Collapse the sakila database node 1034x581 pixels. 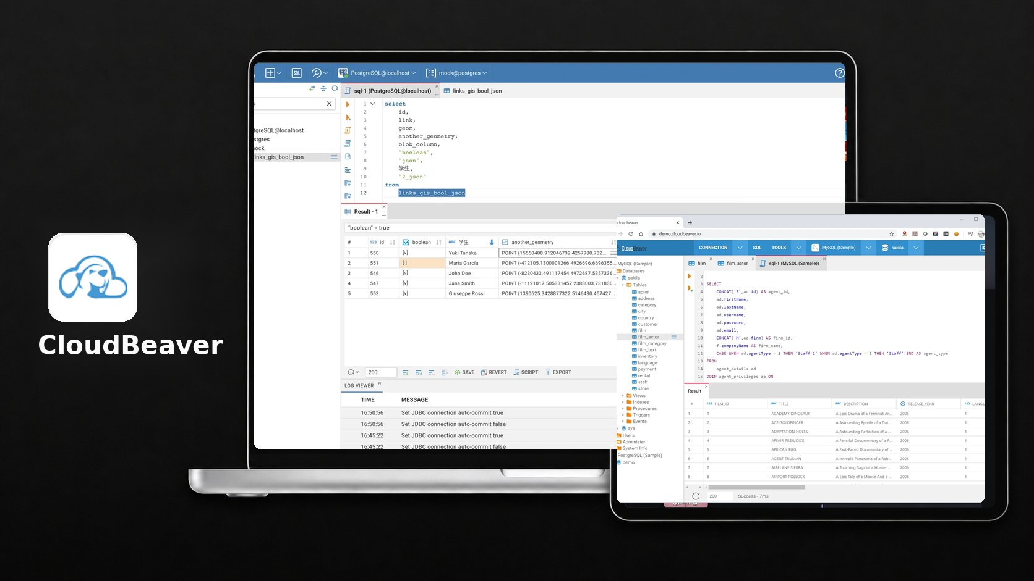(618, 278)
